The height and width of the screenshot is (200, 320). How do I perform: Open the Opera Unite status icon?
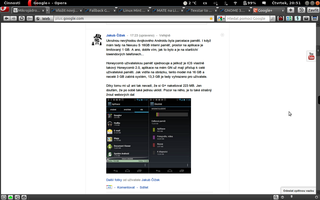(x=17, y=197)
